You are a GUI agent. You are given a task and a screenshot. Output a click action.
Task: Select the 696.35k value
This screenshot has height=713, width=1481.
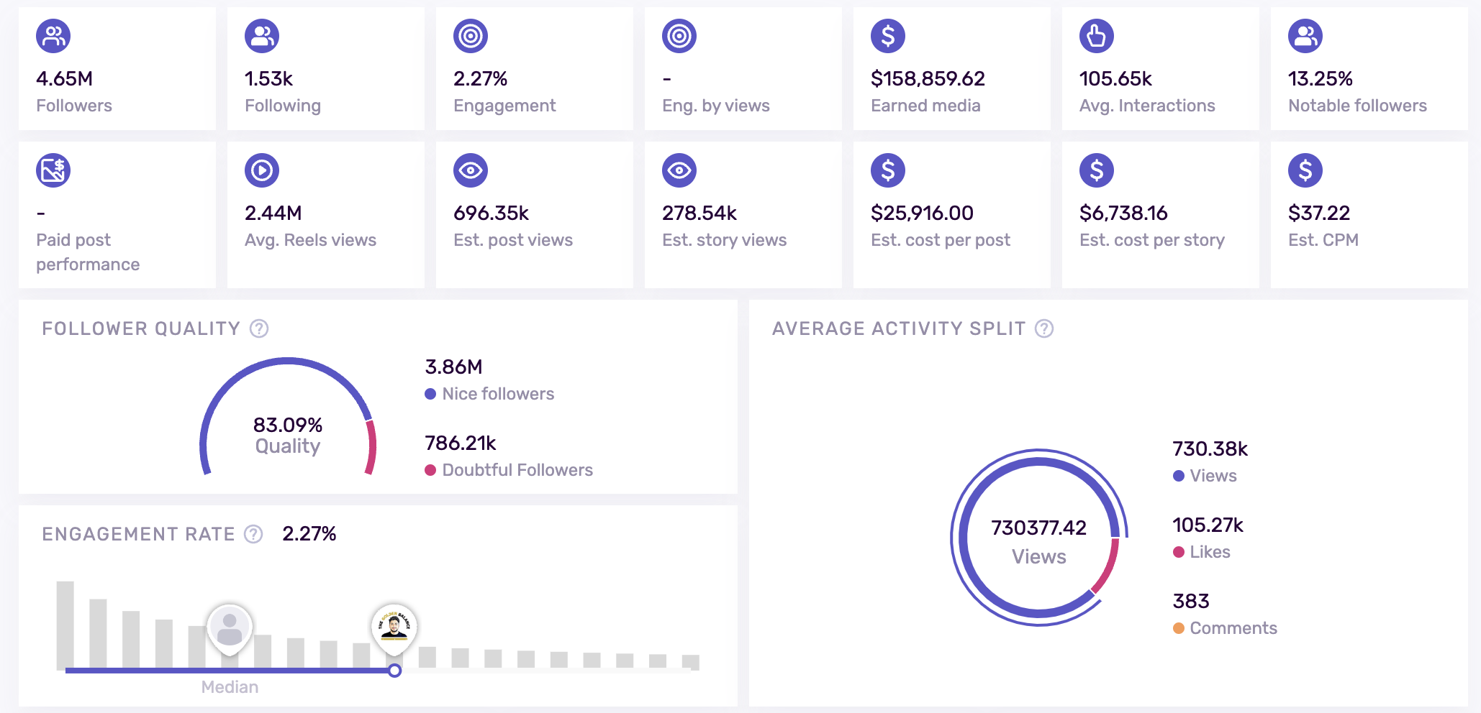[x=492, y=213]
